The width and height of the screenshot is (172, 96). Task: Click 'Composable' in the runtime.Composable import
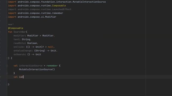(59, 6)
